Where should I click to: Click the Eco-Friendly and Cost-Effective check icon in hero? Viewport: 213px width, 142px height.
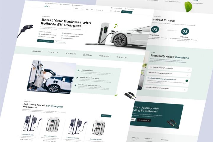[x=63, y=33]
